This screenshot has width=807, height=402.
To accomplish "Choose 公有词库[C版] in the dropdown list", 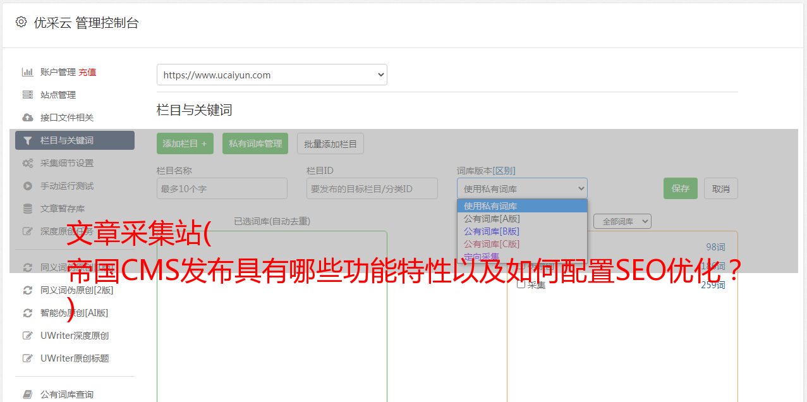I will pyautogui.click(x=522, y=244).
